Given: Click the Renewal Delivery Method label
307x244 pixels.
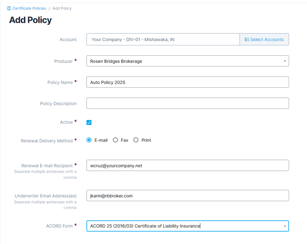Looking at the screenshot, I should (47, 141).
